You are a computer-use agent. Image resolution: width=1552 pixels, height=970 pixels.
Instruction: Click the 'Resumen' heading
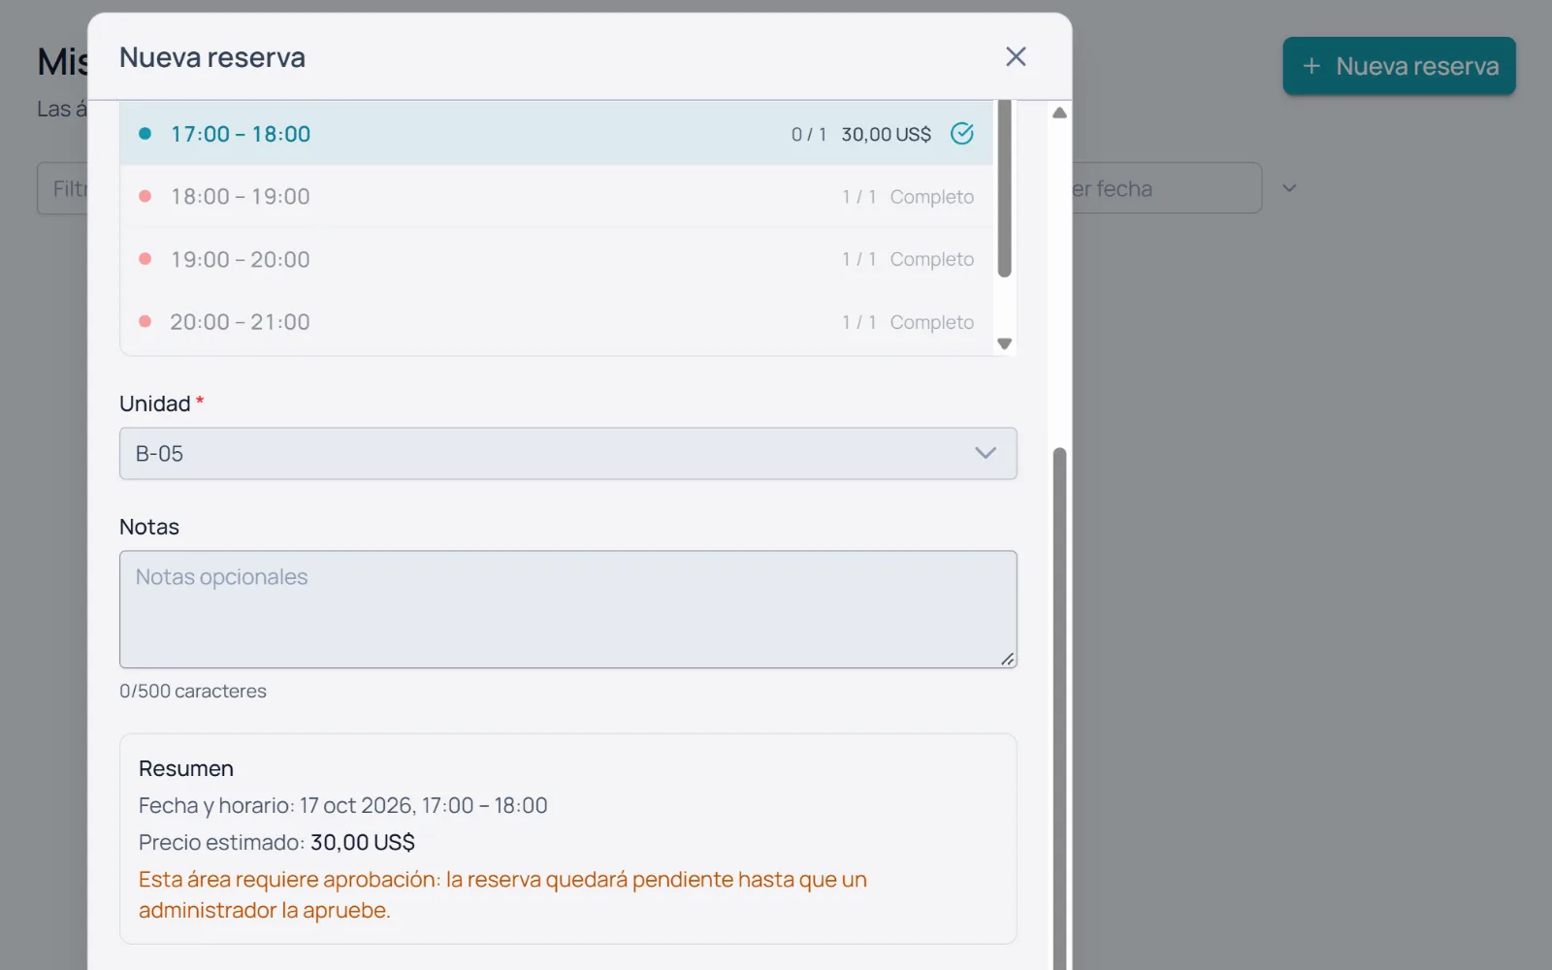(186, 769)
